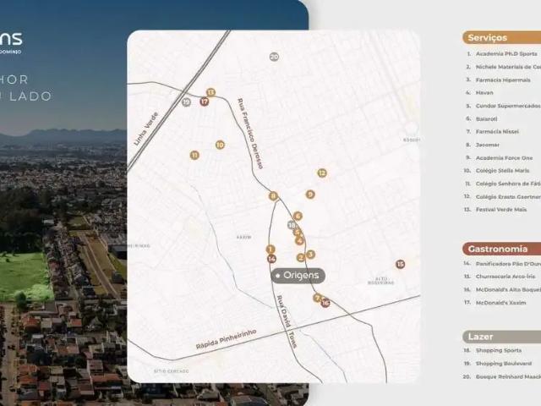Click legend entry "Bosque Reinhard Maack"
Image resolution: width=541 pixels, height=406 pixels.
[508, 376]
